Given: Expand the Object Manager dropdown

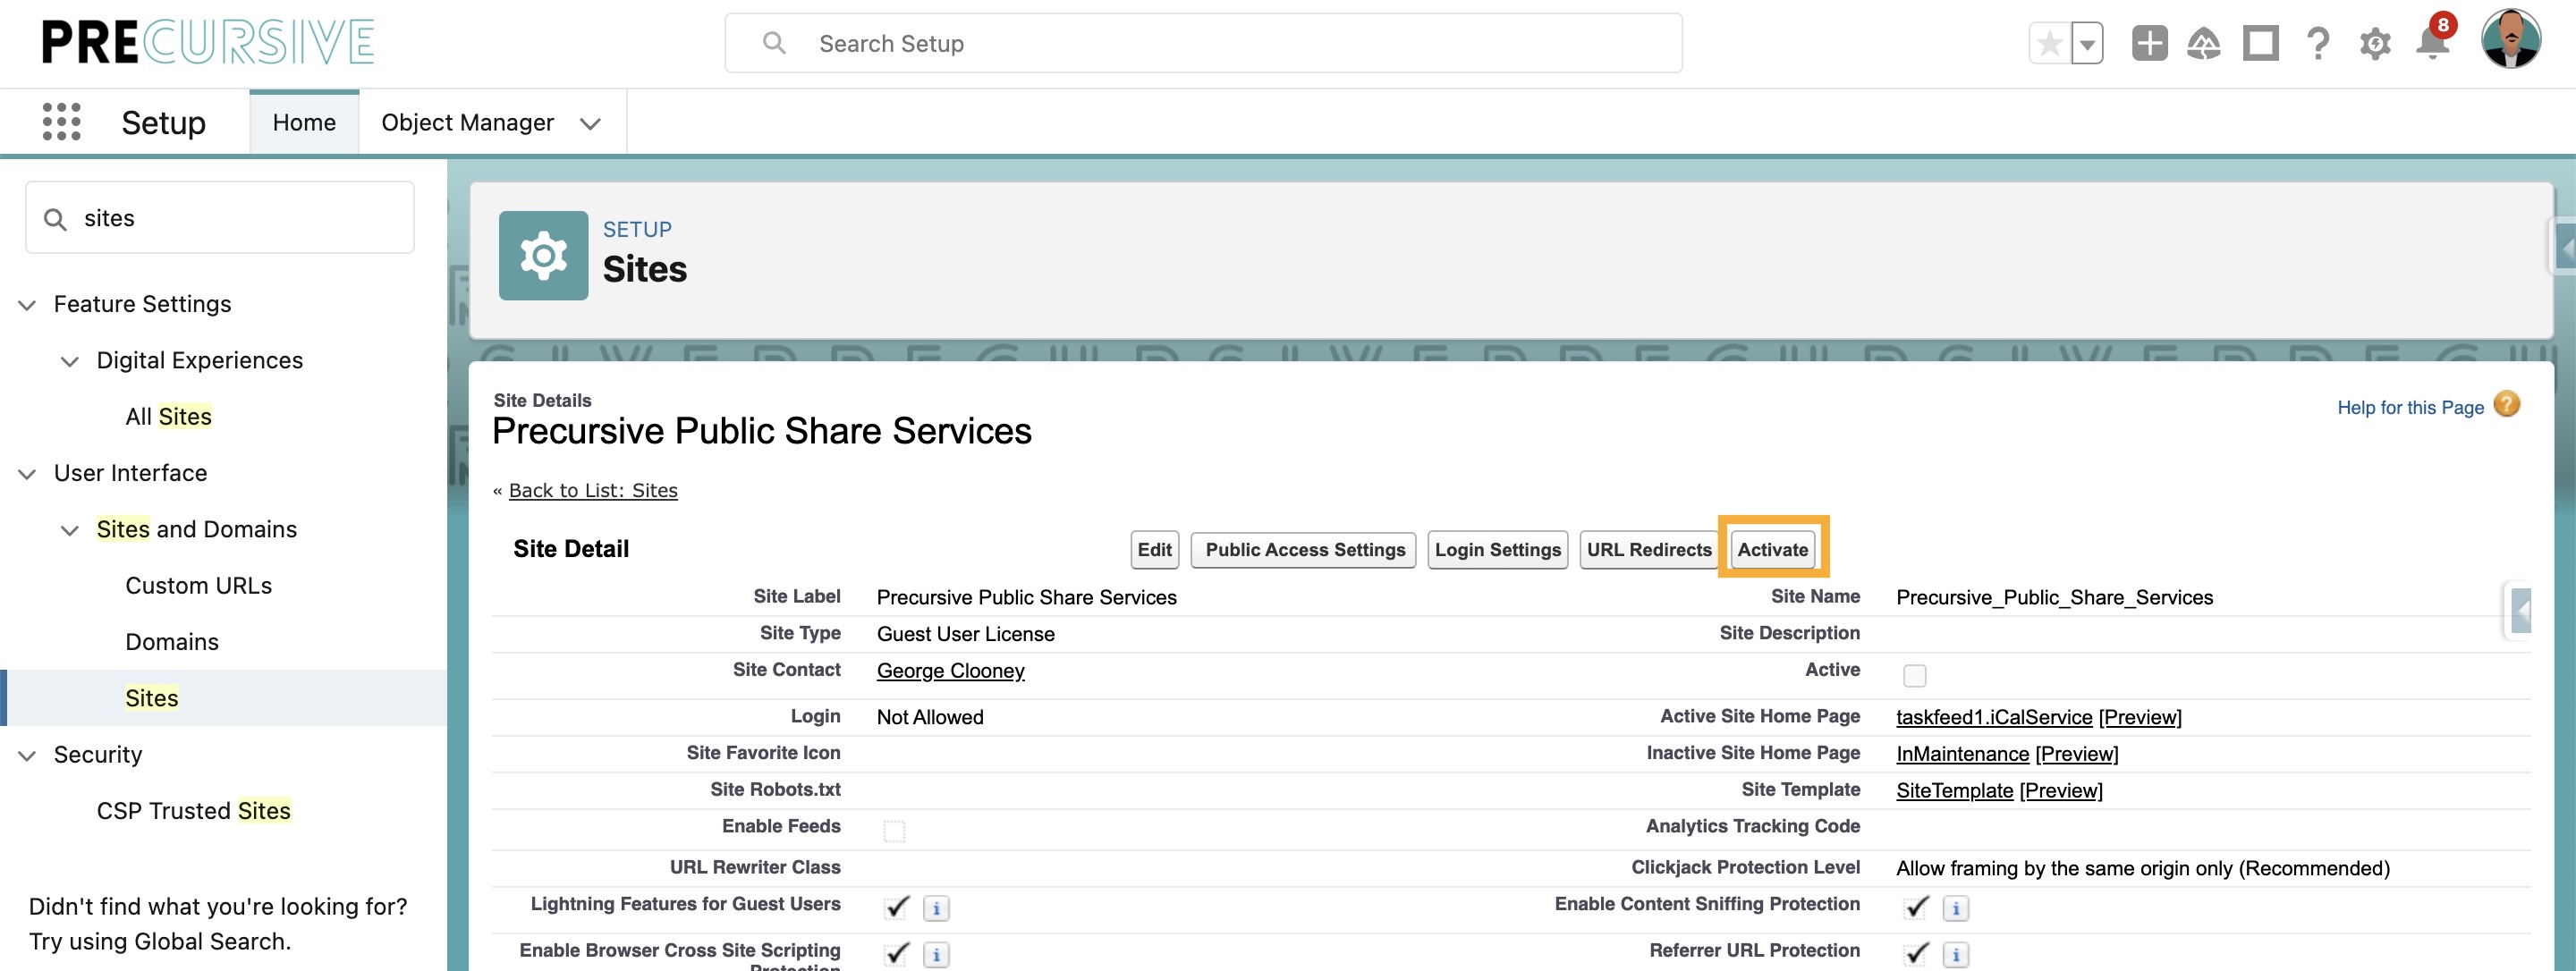Looking at the screenshot, I should [590, 124].
